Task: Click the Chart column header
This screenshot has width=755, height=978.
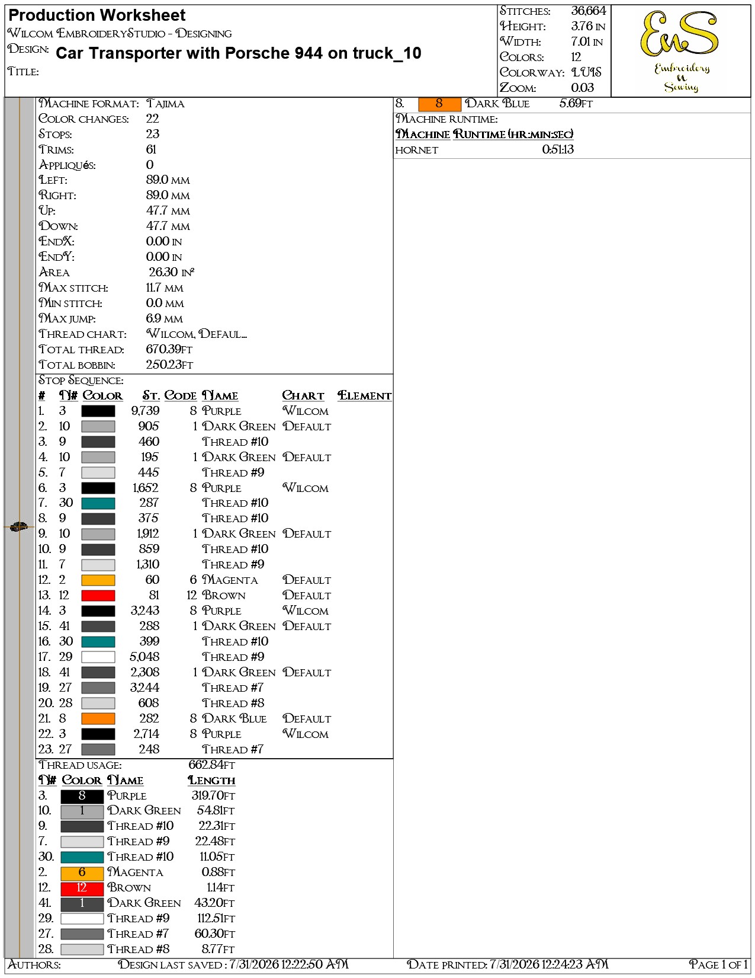Action: (x=303, y=396)
